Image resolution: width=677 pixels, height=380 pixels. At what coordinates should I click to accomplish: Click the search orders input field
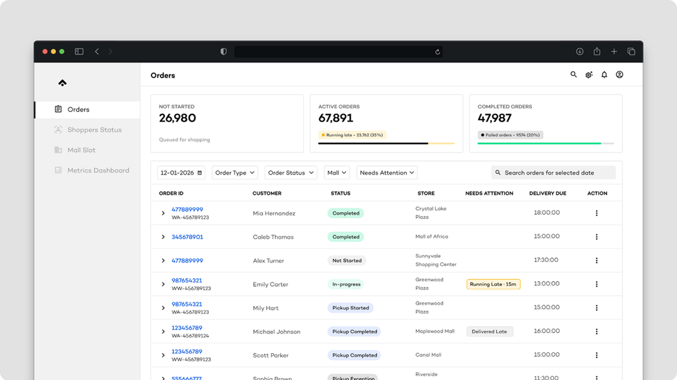coord(554,173)
